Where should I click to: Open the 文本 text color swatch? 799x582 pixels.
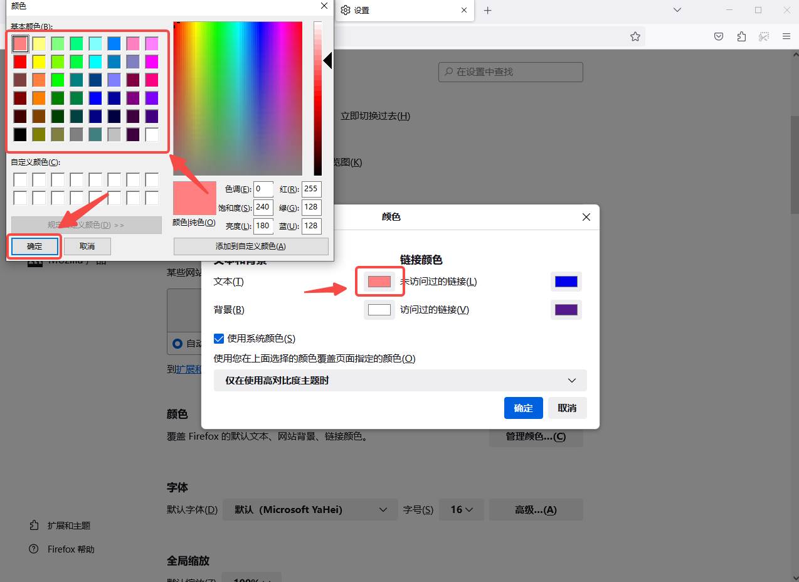click(379, 282)
